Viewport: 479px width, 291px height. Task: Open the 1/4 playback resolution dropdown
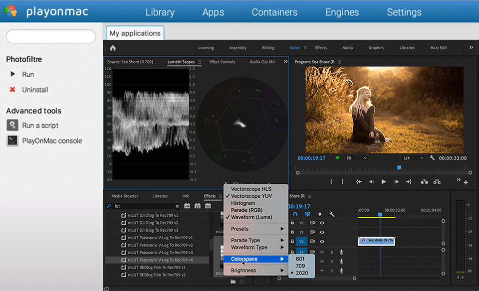click(x=414, y=158)
